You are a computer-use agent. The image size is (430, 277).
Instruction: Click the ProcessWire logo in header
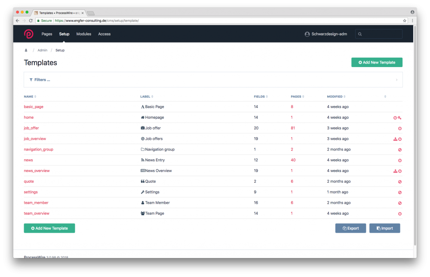tap(28, 34)
